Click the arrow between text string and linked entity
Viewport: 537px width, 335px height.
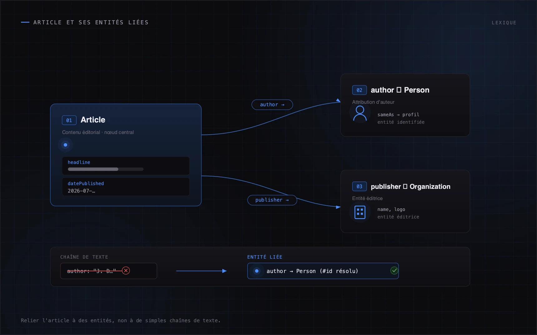pos(201,271)
